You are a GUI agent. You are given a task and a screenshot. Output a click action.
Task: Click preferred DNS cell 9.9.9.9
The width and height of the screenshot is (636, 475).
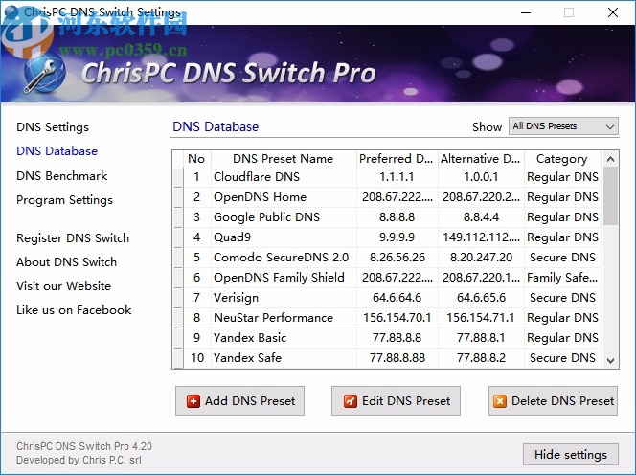397,237
